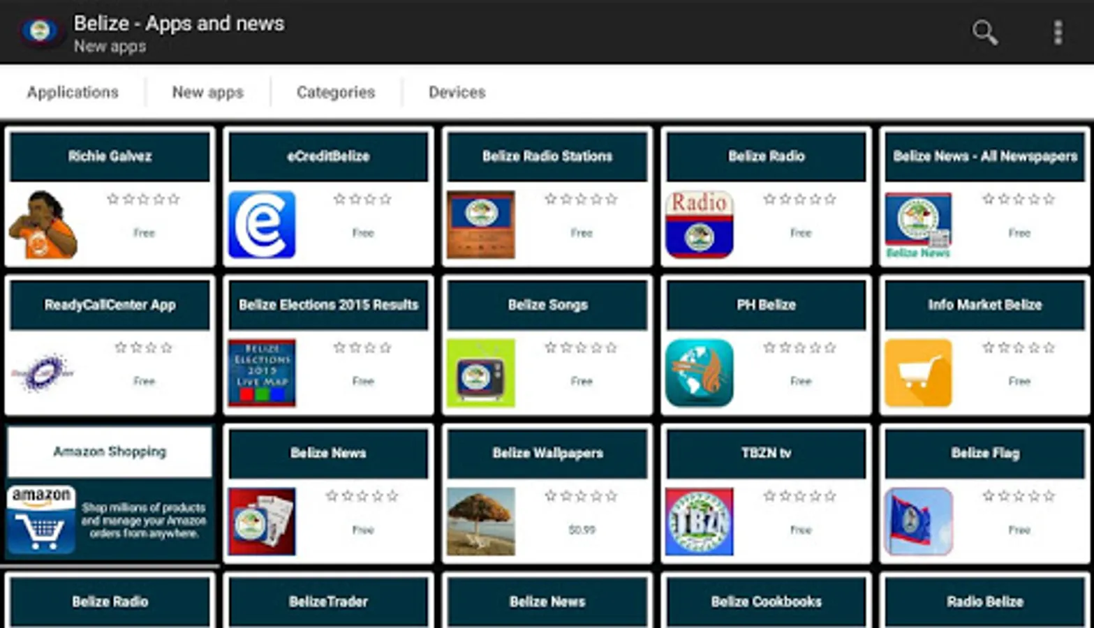Tap Belize News newspaper icon
1094x628 pixels.
tap(262, 522)
